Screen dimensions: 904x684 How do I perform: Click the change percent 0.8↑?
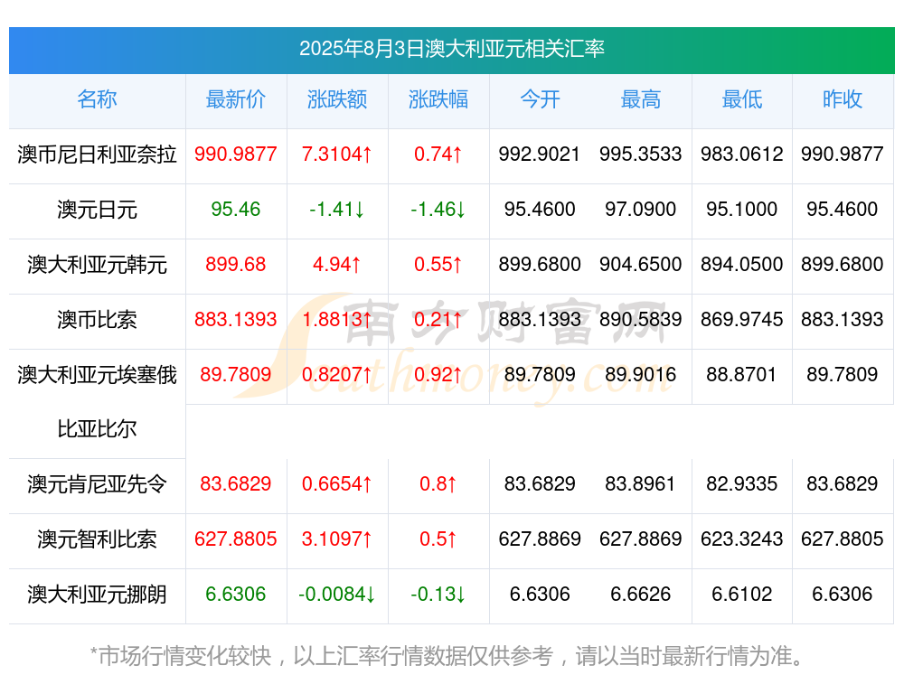coord(438,484)
